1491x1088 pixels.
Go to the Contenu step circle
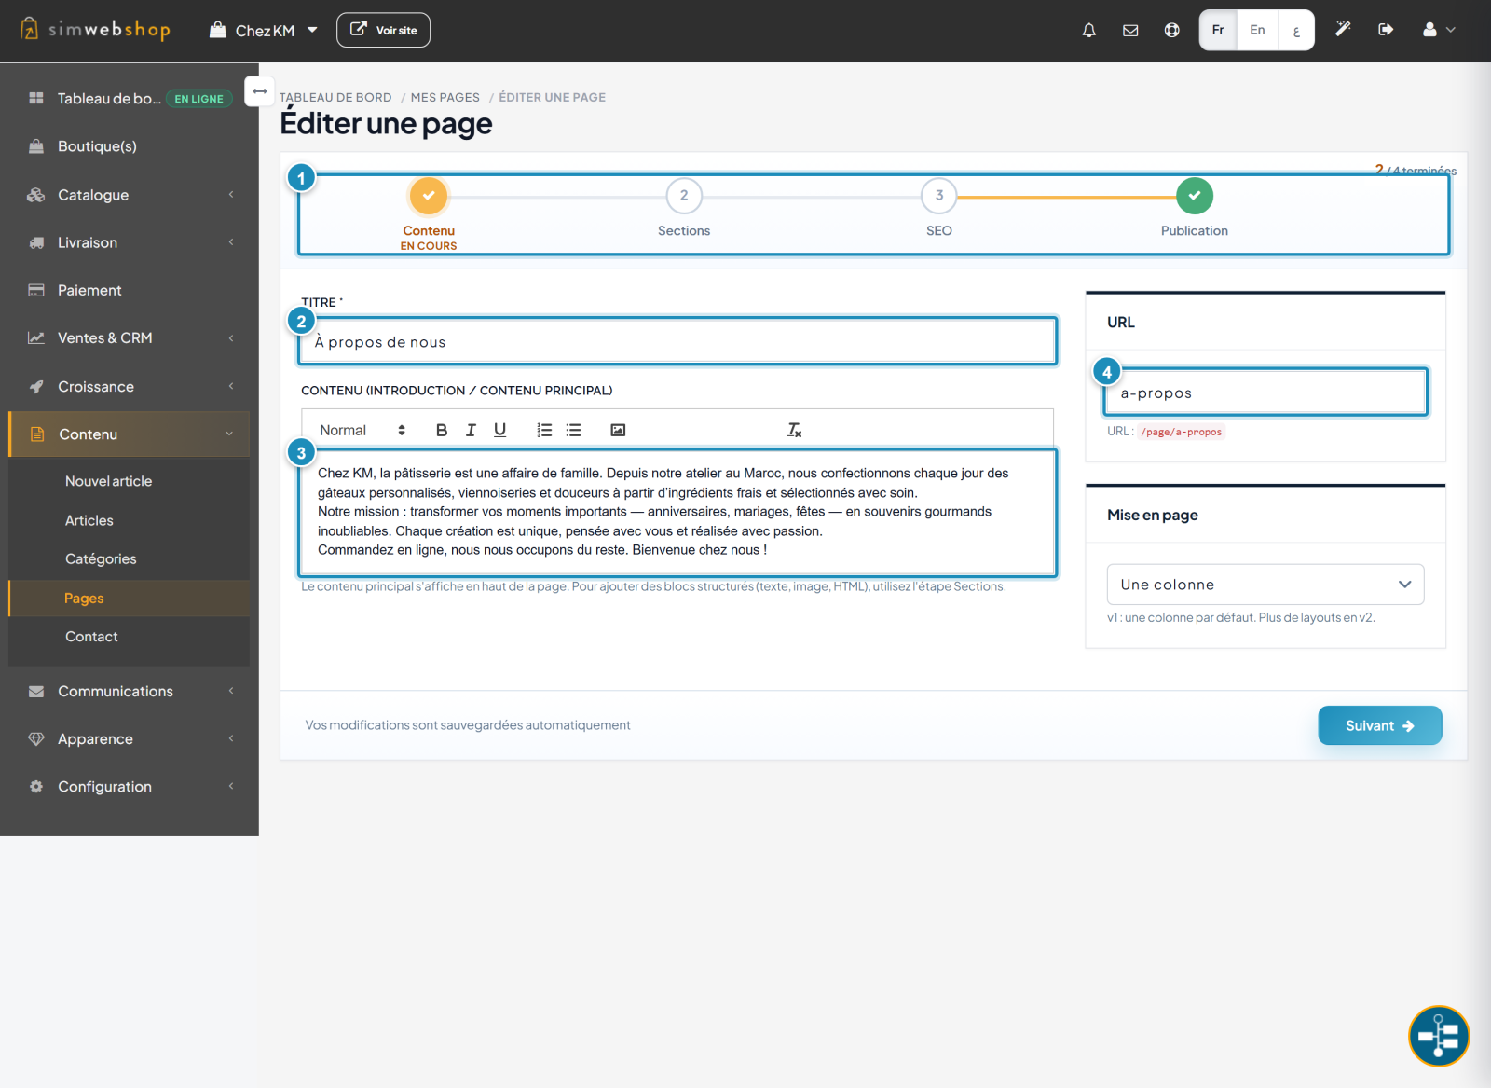[429, 196]
